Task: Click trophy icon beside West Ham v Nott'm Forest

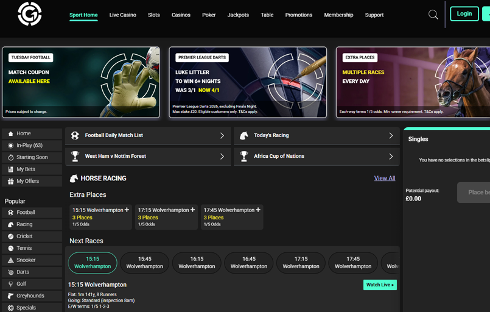Action: pyautogui.click(x=75, y=156)
